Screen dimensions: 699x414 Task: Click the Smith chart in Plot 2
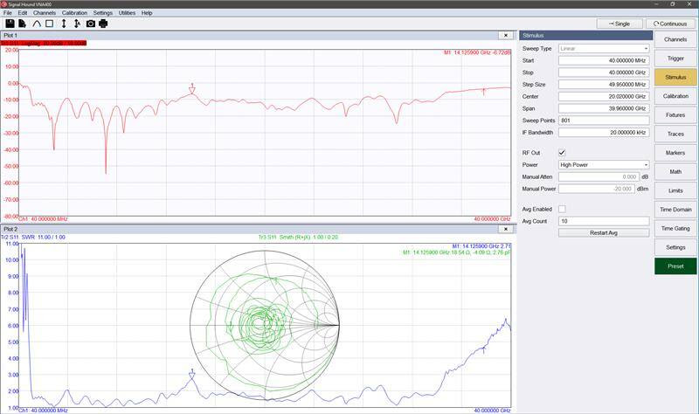tap(265, 325)
